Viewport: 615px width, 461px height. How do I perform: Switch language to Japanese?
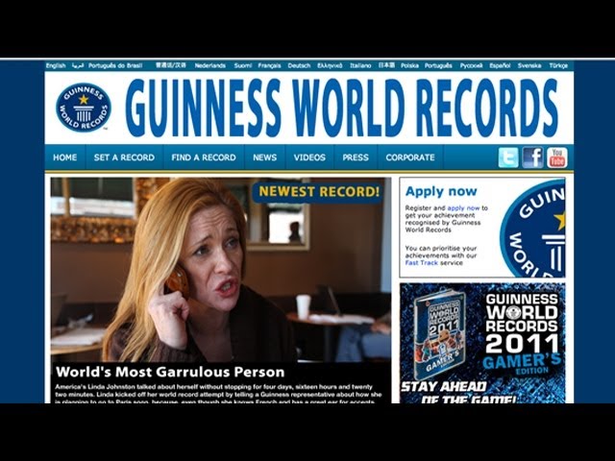(x=386, y=65)
